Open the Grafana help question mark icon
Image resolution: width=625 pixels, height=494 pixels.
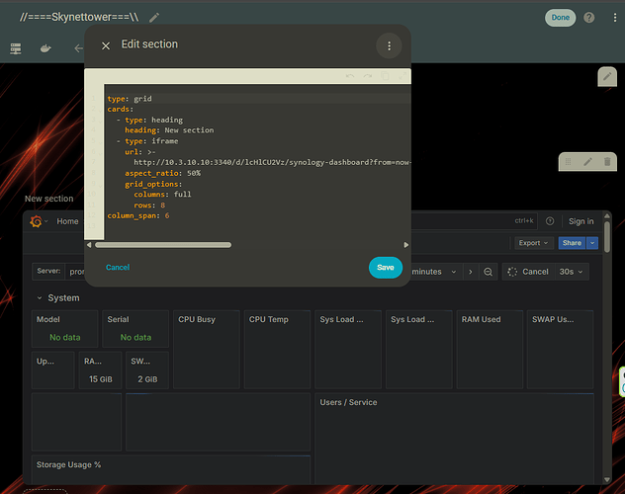pos(550,221)
